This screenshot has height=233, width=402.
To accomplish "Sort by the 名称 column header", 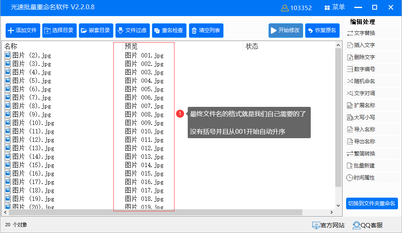I will 11,46.
